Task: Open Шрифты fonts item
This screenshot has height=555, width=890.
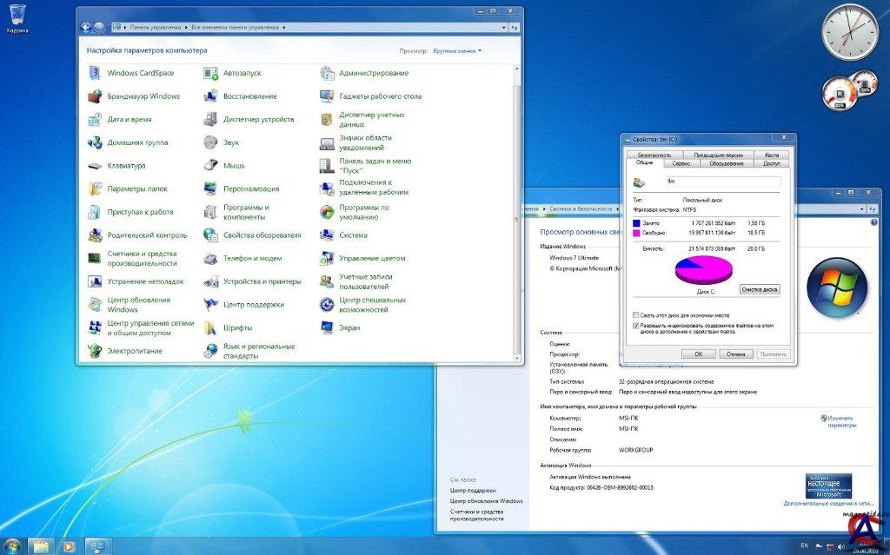Action: (x=229, y=327)
